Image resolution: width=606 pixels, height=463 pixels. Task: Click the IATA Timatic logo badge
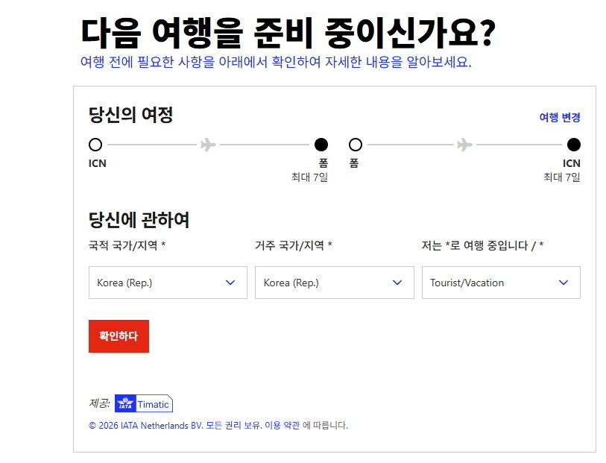[x=144, y=404]
